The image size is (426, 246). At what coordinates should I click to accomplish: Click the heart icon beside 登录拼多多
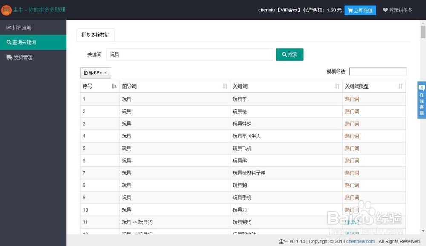point(385,10)
